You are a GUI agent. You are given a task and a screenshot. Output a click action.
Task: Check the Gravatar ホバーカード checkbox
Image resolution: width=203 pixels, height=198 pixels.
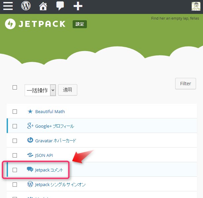coord(15,141)
